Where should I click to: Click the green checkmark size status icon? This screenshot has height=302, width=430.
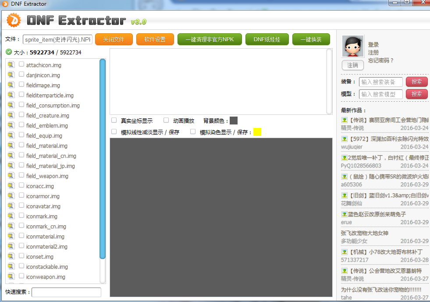coord(9,52)
